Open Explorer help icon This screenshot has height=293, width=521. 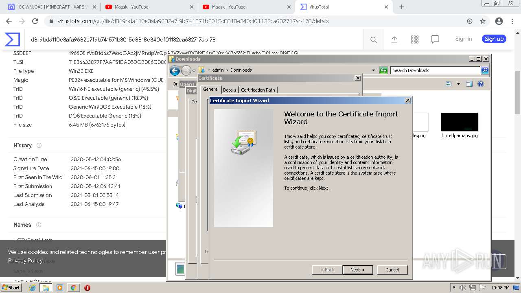tap(481, 84)
